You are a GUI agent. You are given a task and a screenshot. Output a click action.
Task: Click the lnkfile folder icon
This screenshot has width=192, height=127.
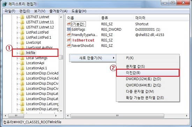[22, 53]
